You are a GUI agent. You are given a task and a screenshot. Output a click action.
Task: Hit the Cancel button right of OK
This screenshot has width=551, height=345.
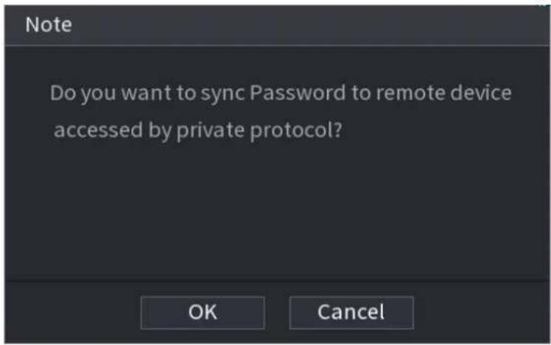pos(351,313)
